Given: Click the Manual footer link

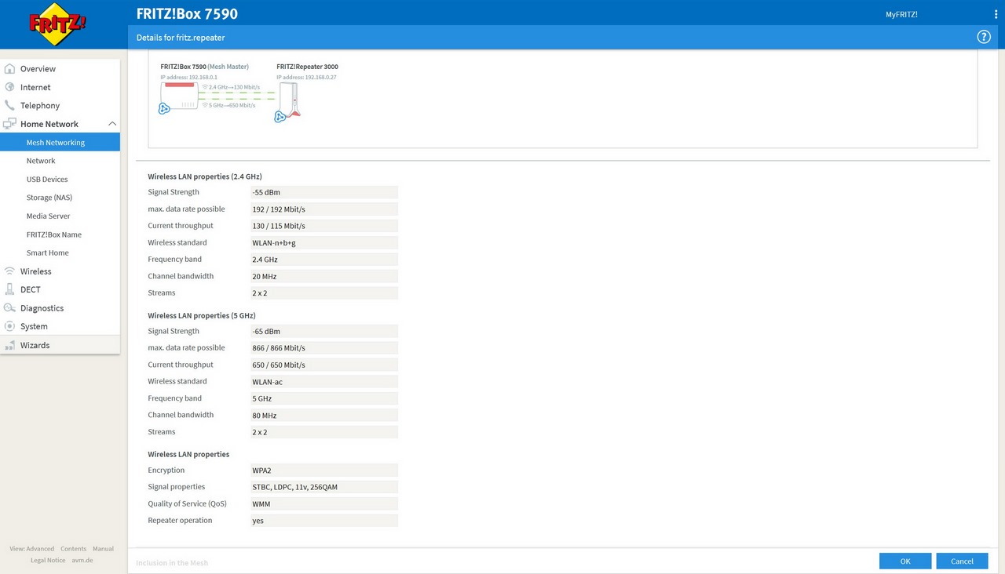Looking at the screenshot, I should 103,549.
